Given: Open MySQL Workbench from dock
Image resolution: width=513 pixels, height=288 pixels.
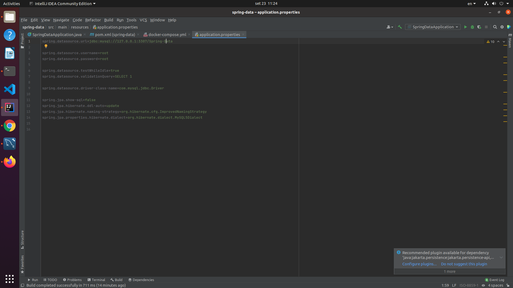Looking at the screenshot, I should [10, 144].
